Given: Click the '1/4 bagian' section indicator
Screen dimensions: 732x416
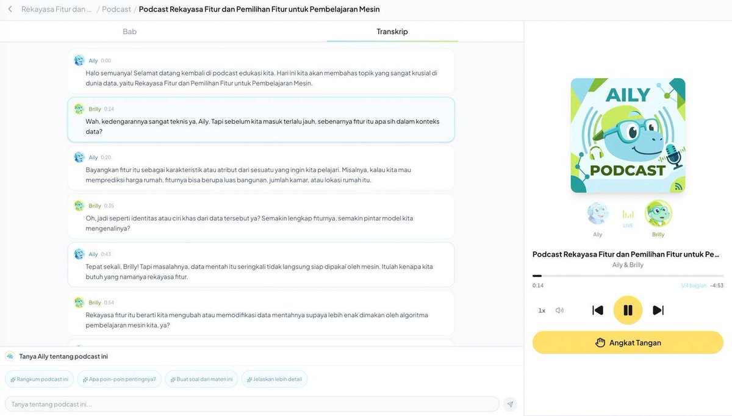Looking at the screenshot, I should (694, 285).
